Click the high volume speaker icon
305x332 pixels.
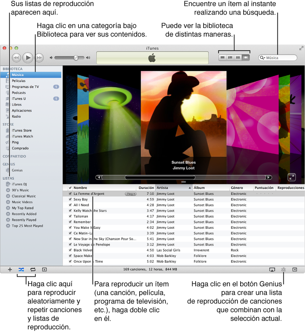[88, 58]
